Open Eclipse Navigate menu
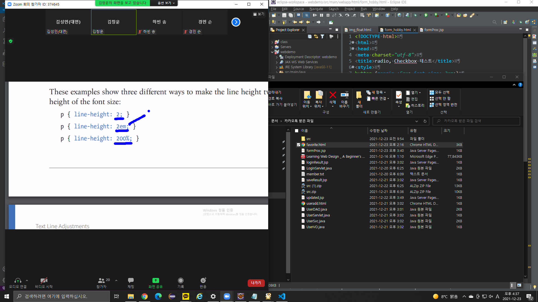 click(x=316, y=9)
